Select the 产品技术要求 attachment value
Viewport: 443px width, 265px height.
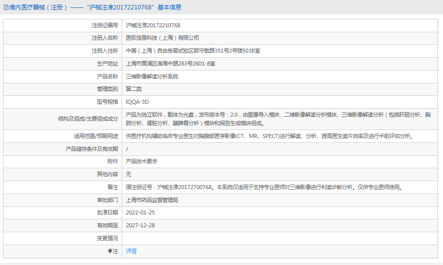pyautogui.click(x=142, y=161)
